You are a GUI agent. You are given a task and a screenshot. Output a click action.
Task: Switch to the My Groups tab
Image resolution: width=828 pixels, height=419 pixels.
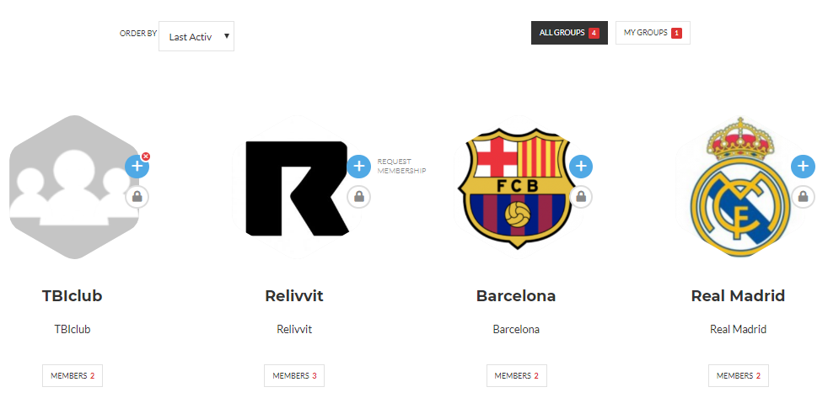click(653, 33)
